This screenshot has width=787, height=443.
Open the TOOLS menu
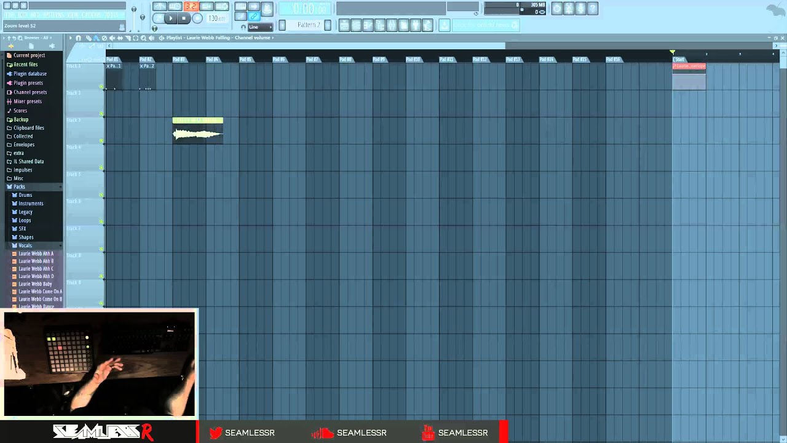[111, 15]
